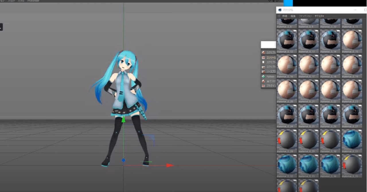Select material_0_32 blue sphere preview
Image resolution: width=367 pixels, height=192 pixels.
pos(287,164)
